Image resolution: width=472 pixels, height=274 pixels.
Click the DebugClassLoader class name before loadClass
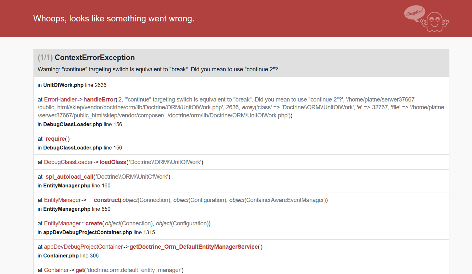click(68, 162)
